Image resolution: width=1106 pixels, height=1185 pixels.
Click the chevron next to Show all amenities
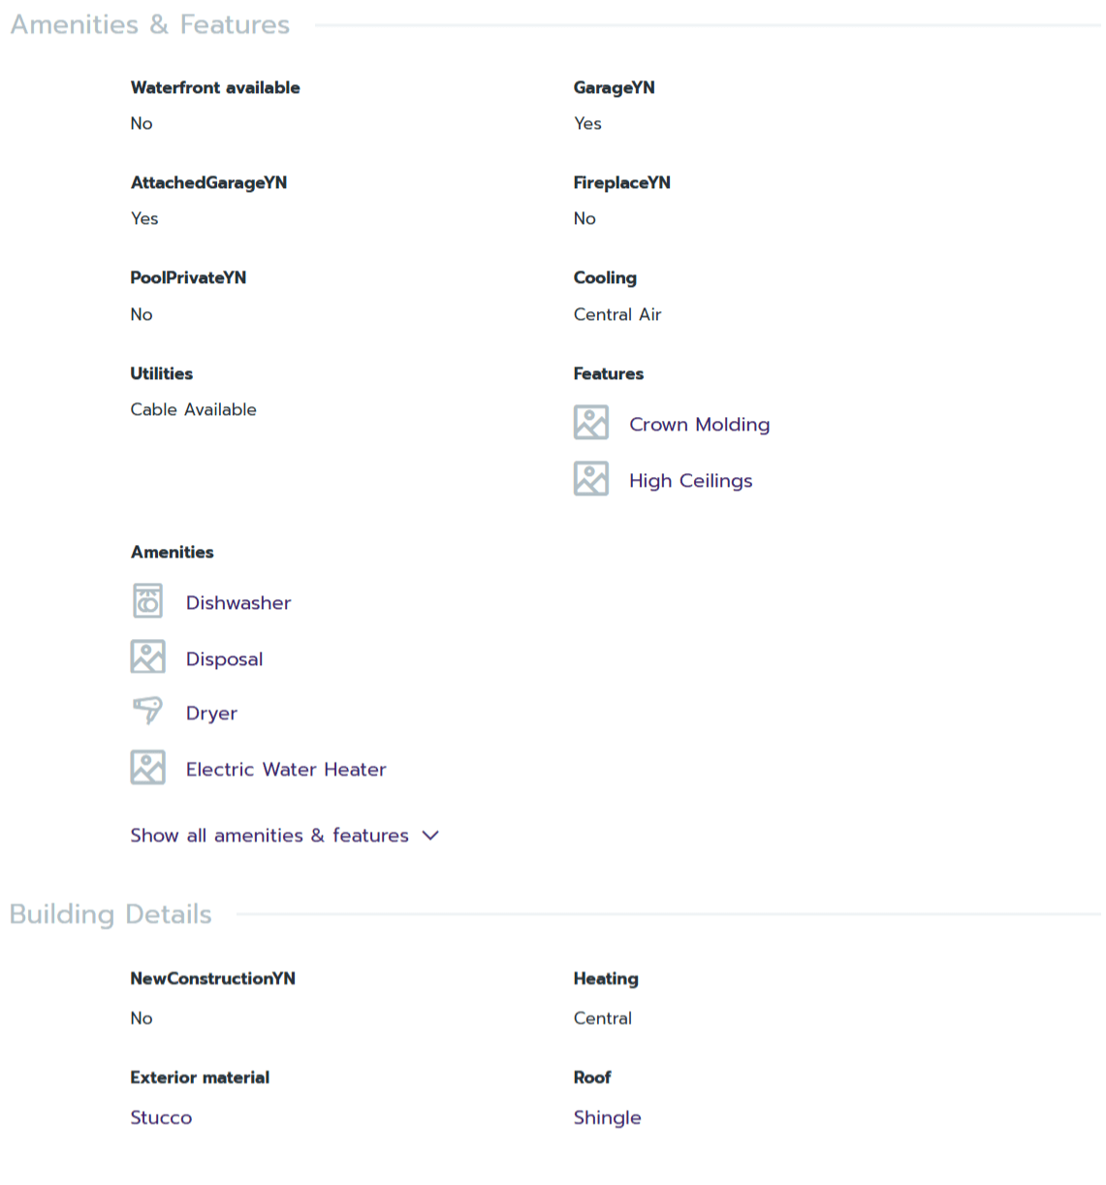point(431,836)
